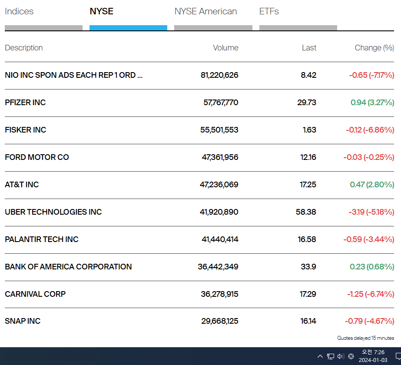Click NIO volume 81,220,626
This screenshot has height=365, width=401.
219,75
